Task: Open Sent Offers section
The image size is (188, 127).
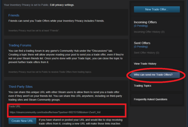Action: [x=142, y=43]
